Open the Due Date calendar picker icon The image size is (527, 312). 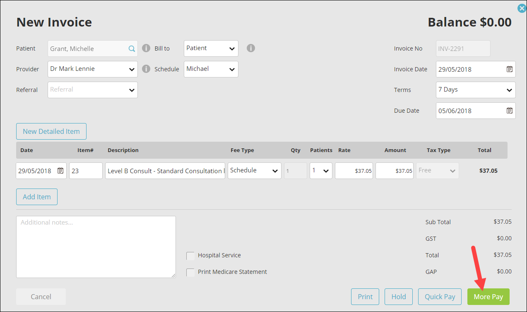pos(510,111)
